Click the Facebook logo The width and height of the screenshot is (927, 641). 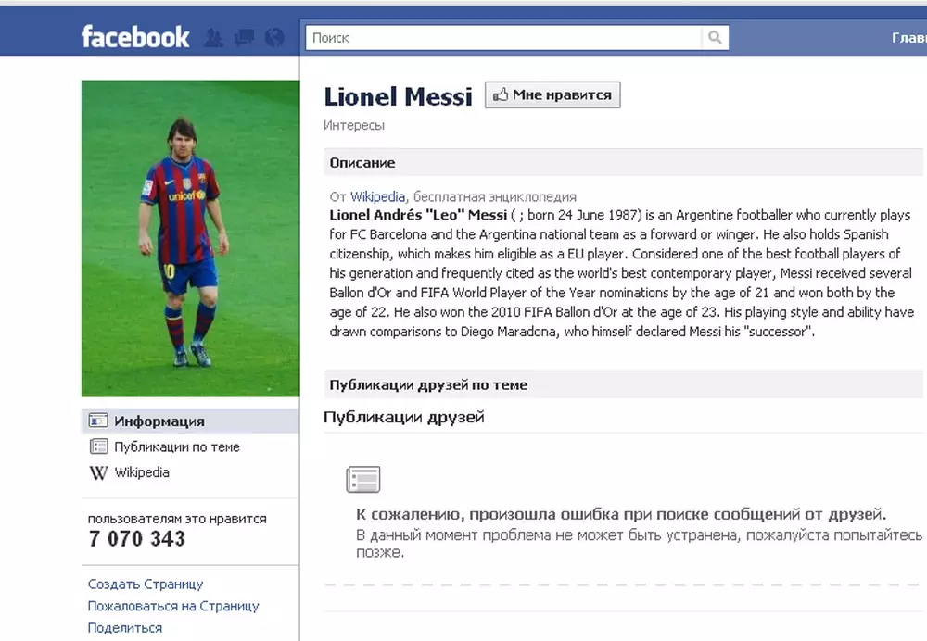coord(135,37)
